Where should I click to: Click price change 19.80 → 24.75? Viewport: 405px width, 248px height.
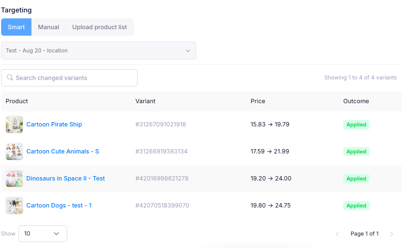(271, 205)
